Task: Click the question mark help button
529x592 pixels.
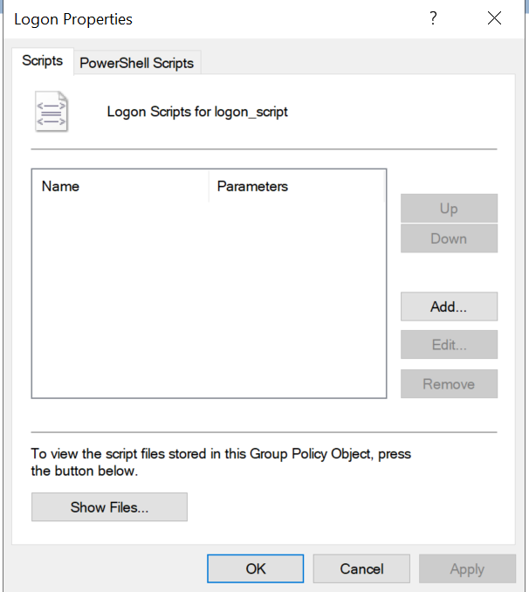Action: 433,18
